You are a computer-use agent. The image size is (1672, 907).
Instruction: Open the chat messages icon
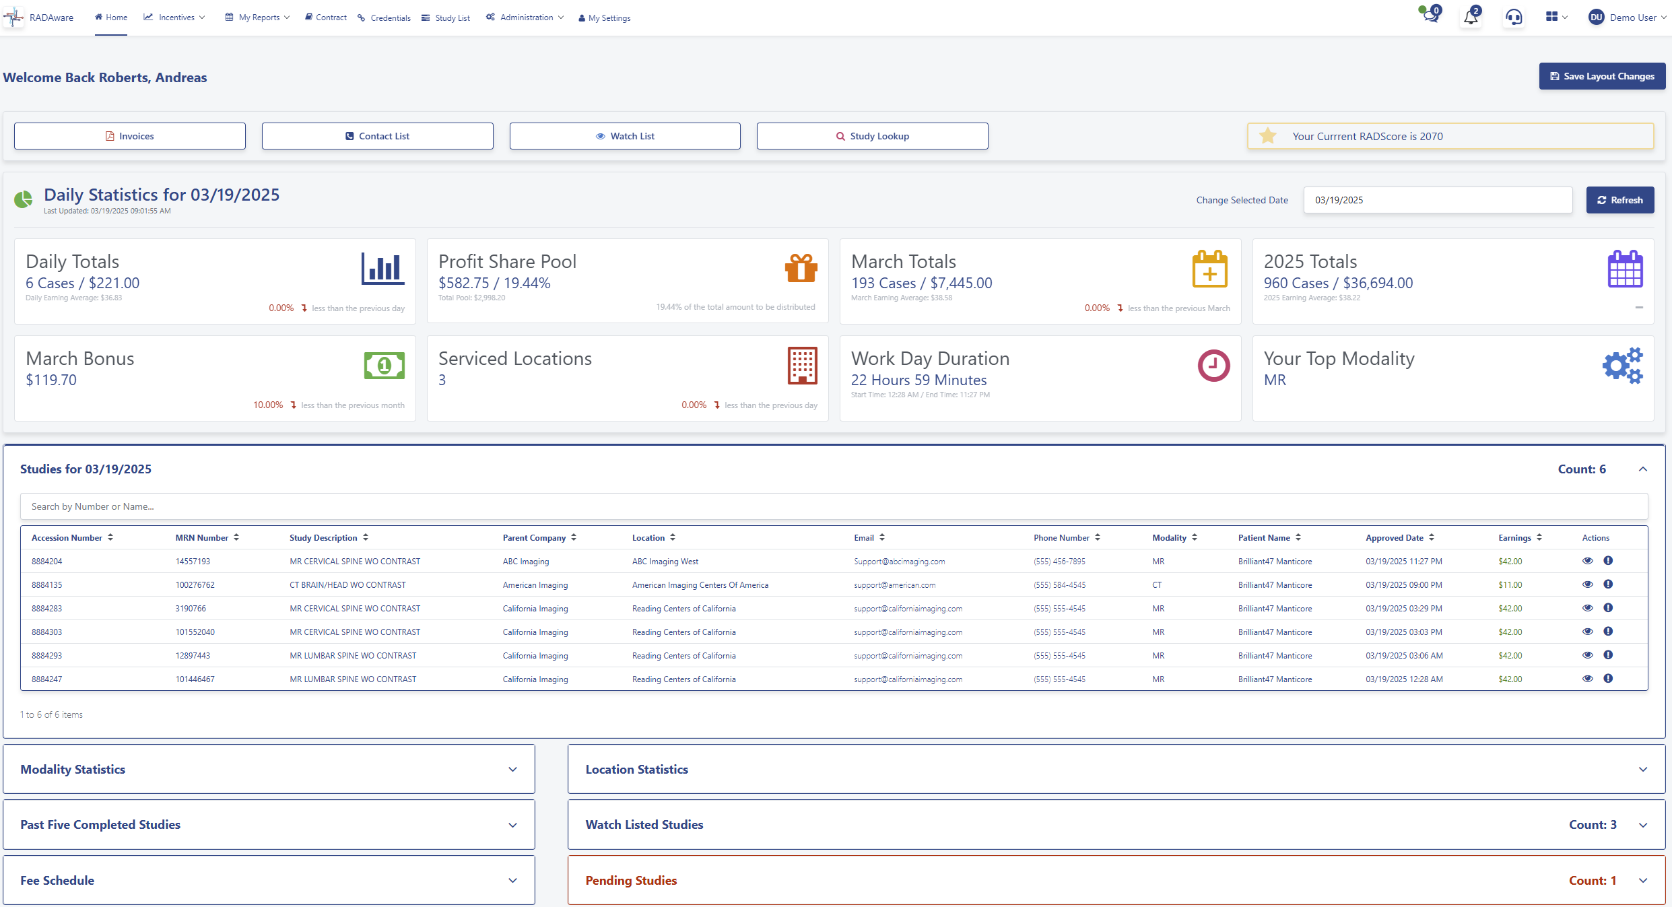(x=1430, y=17)
